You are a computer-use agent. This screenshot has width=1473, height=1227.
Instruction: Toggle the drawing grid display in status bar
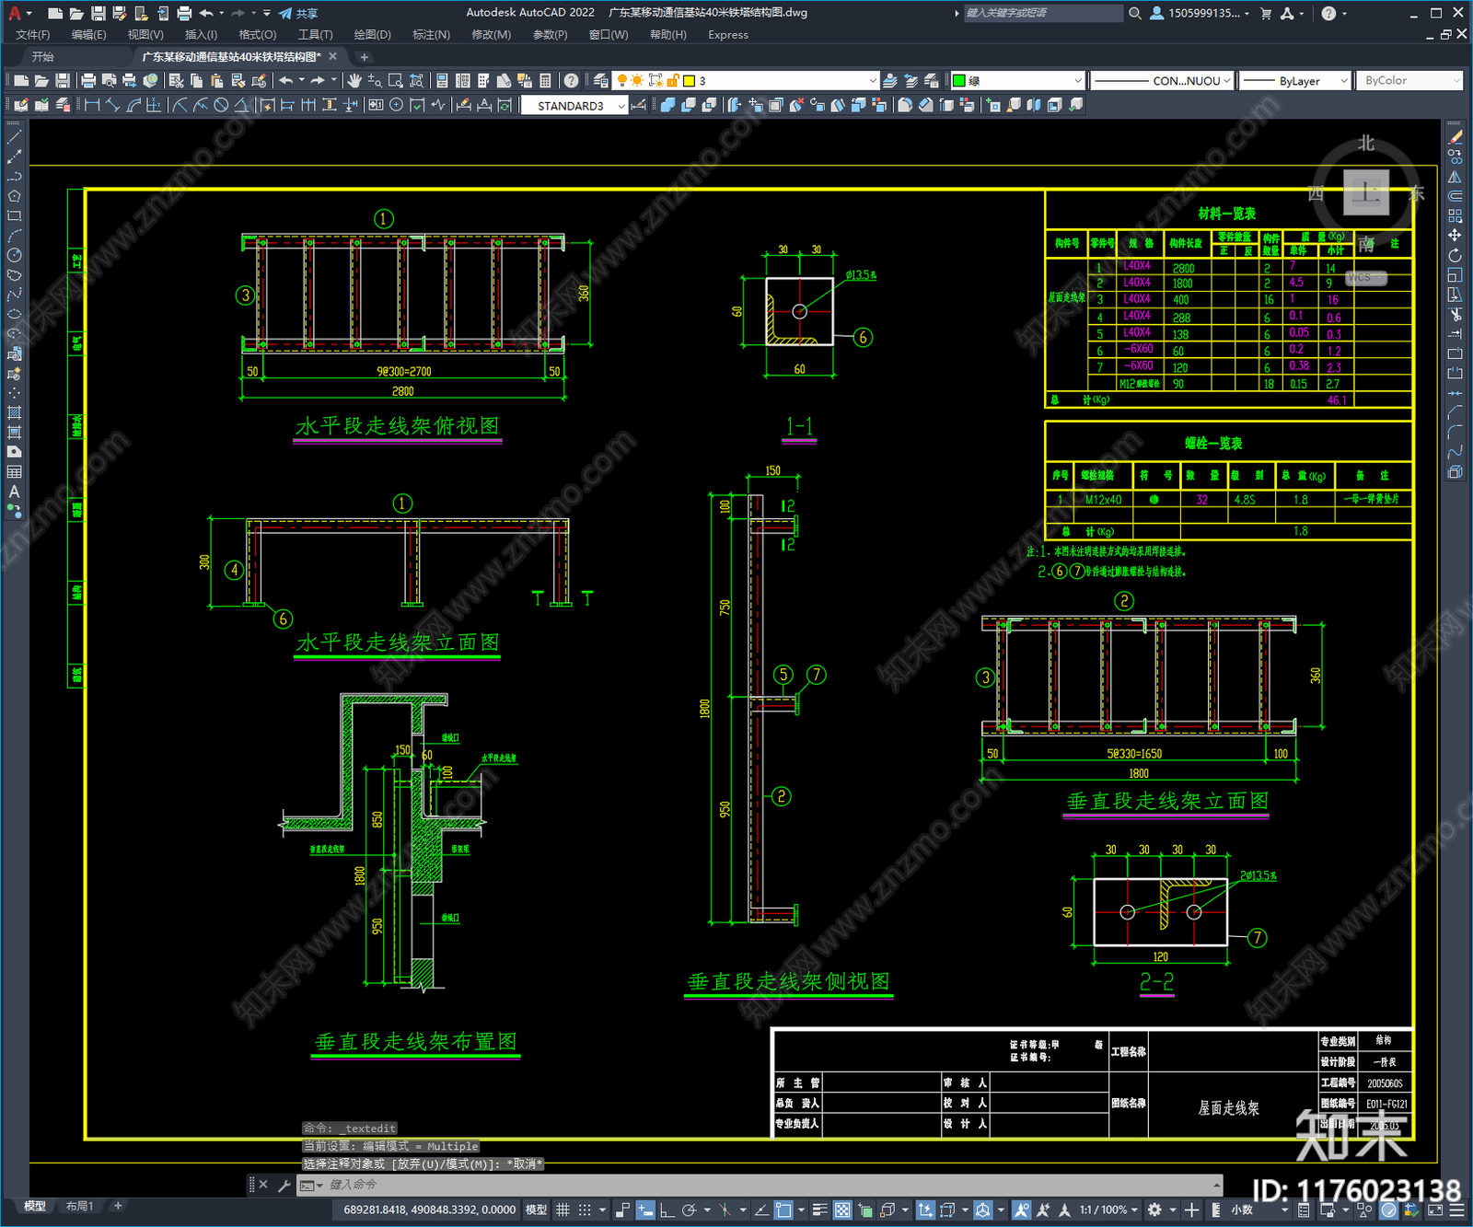(x=563, y=1210)
